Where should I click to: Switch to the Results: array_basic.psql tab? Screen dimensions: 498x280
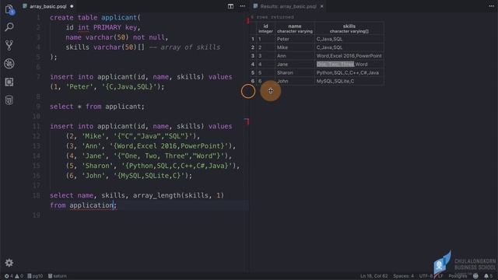(288, 6)
